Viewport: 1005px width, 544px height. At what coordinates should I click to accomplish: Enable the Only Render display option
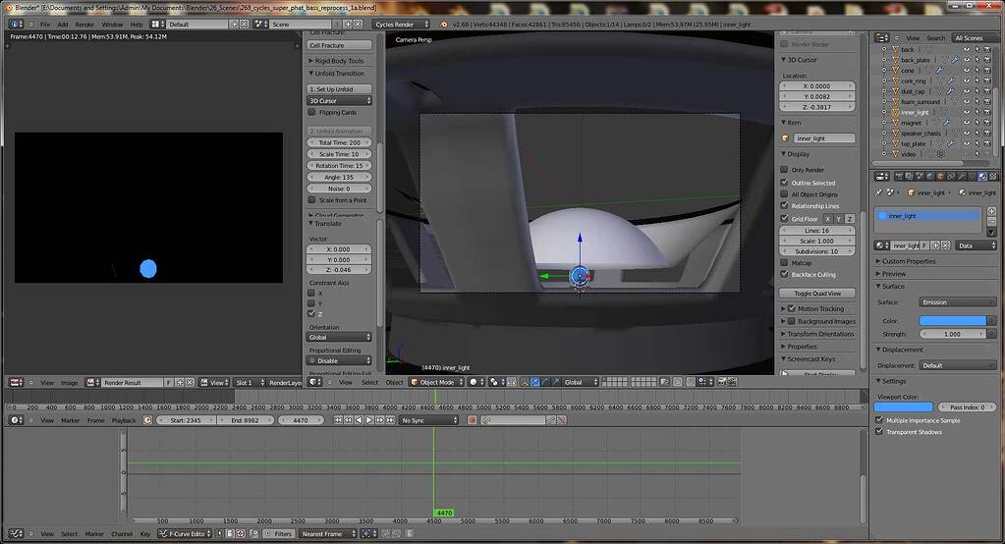784,170
